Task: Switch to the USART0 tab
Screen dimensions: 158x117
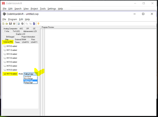Action: coord(25,42)
